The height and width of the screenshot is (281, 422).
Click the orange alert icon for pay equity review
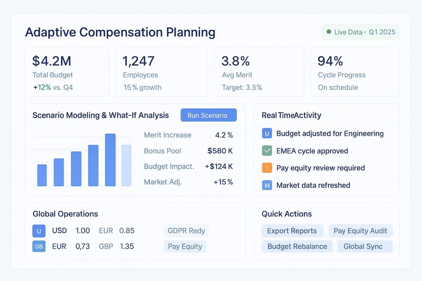[267, 168]
